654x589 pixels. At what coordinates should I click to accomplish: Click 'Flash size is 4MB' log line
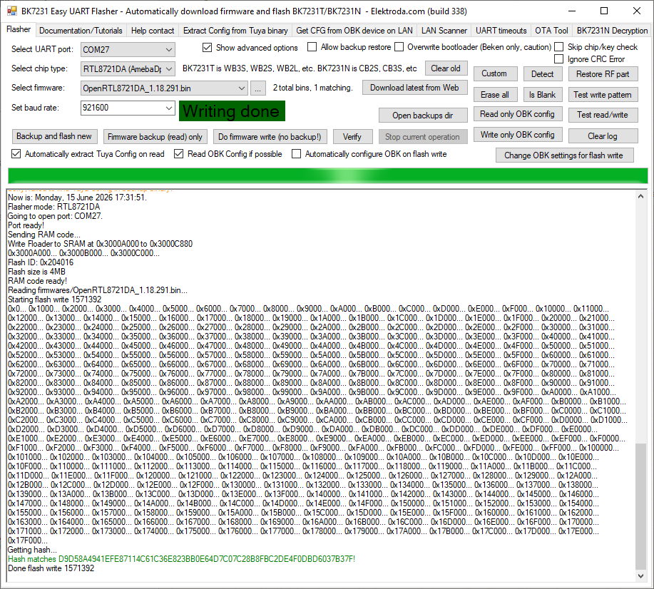tap(36, 272)
